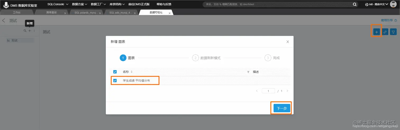This screenshot has height=130, width=400.
Task: Select the 测试 dashboard item in sidebar
Action: point(20,40)
